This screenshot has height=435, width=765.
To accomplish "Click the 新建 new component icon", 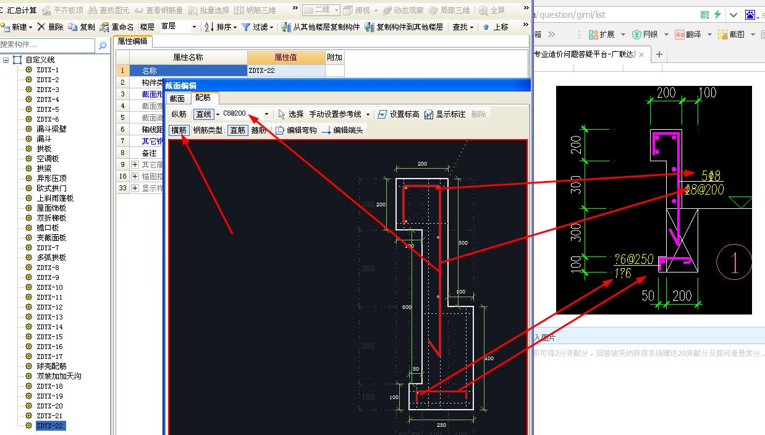I will click(6, 27).
